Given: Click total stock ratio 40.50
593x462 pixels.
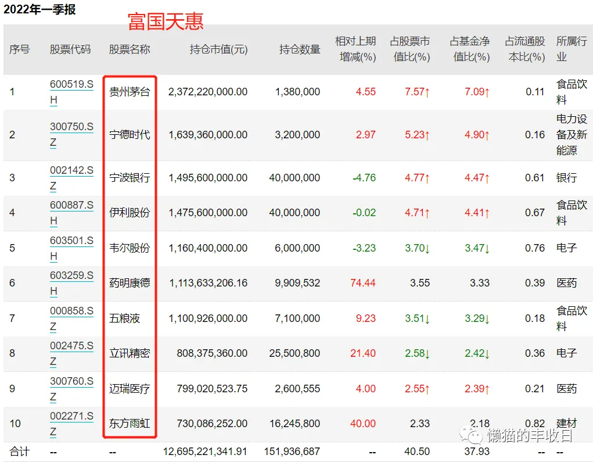Looking at the screenshot, I should tap(417, 452).
